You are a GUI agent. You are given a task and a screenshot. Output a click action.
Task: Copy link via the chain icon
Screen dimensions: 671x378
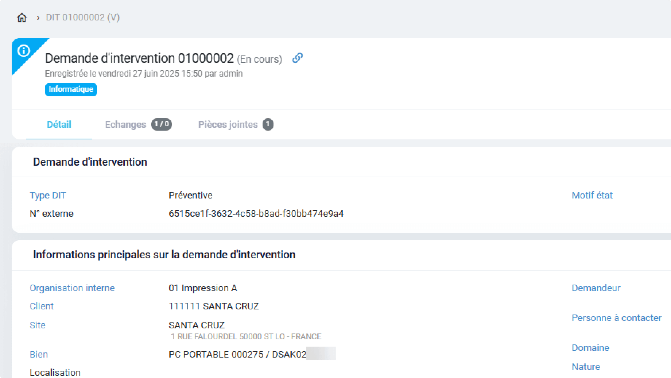click(x=298, y=58)
